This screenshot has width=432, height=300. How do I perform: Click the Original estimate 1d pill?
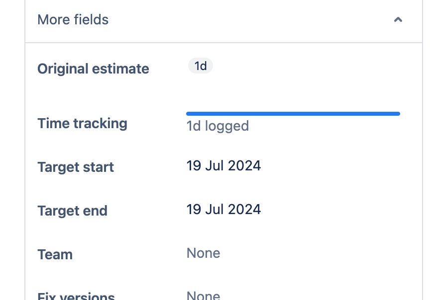click(200, 66)
